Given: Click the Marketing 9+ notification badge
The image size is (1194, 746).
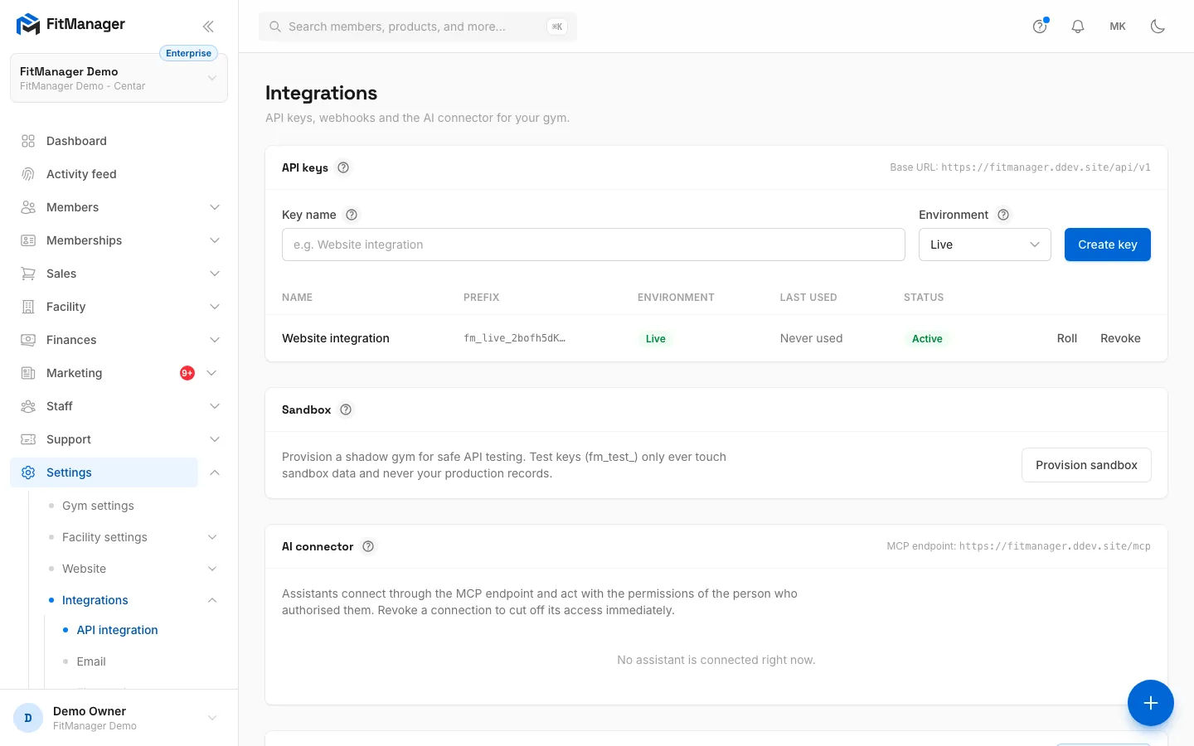Looking at the screenshot, I should [187, 373].
